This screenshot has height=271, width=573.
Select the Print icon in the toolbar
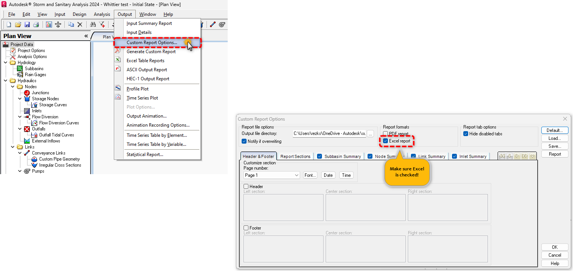click(36, 24)
